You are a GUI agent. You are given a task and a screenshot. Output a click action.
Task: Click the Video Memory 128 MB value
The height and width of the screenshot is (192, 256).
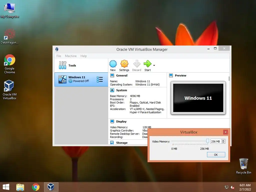(x=147, y=127)
